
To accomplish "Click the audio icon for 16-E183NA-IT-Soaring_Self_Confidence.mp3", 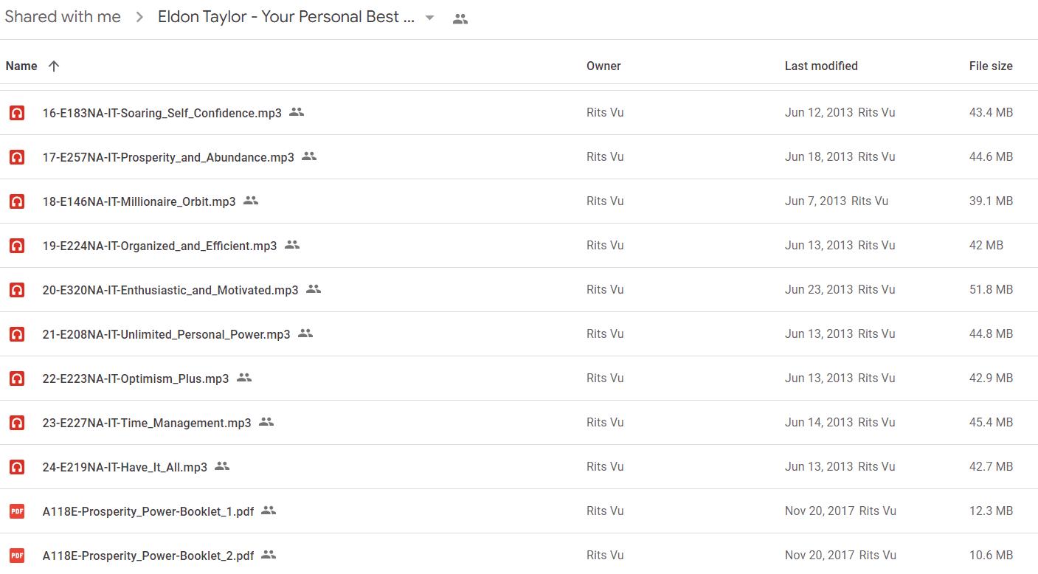I will 16,113.
